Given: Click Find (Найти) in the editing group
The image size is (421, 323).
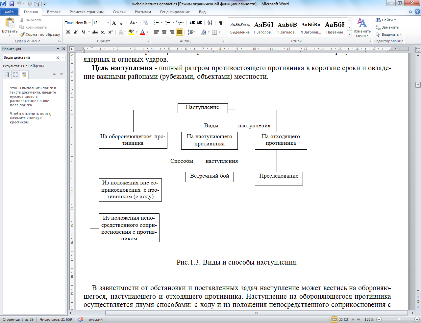Looking at the screenshot, I should pyautogui.click(x=386, y=20).
